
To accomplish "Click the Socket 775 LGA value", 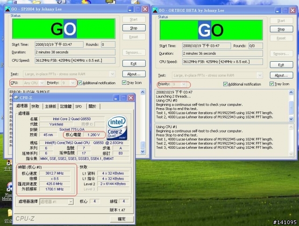I will point(72,129).
